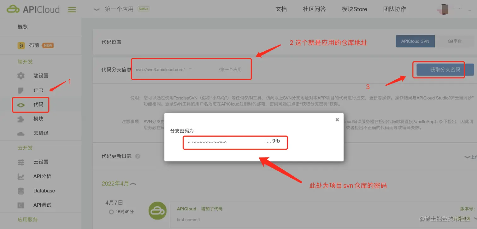Select the APICloud SVN tab
The height and width of the screenshot is (229, 477).
click(415, 41)
